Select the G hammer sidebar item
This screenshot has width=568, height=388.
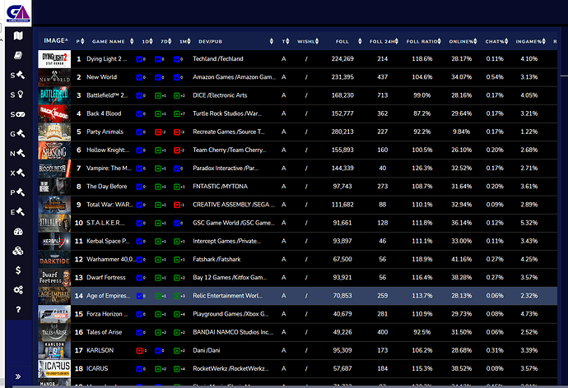(x=17, y=134)
